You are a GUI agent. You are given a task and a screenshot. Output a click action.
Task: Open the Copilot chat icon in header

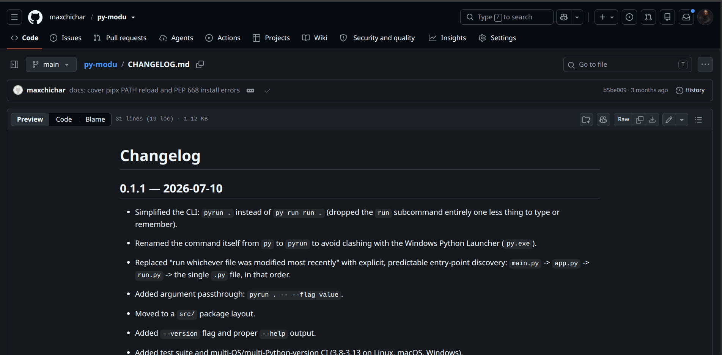pyautogui.click(x=564, y=17)
